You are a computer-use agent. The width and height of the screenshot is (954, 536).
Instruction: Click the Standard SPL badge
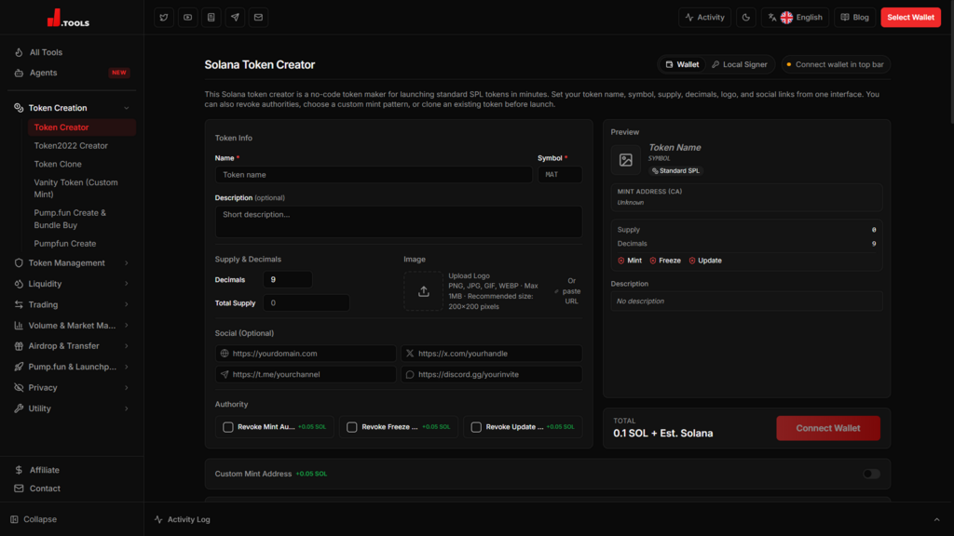(x=675, y=171)
